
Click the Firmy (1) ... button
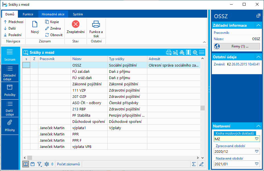coord(237,46)
